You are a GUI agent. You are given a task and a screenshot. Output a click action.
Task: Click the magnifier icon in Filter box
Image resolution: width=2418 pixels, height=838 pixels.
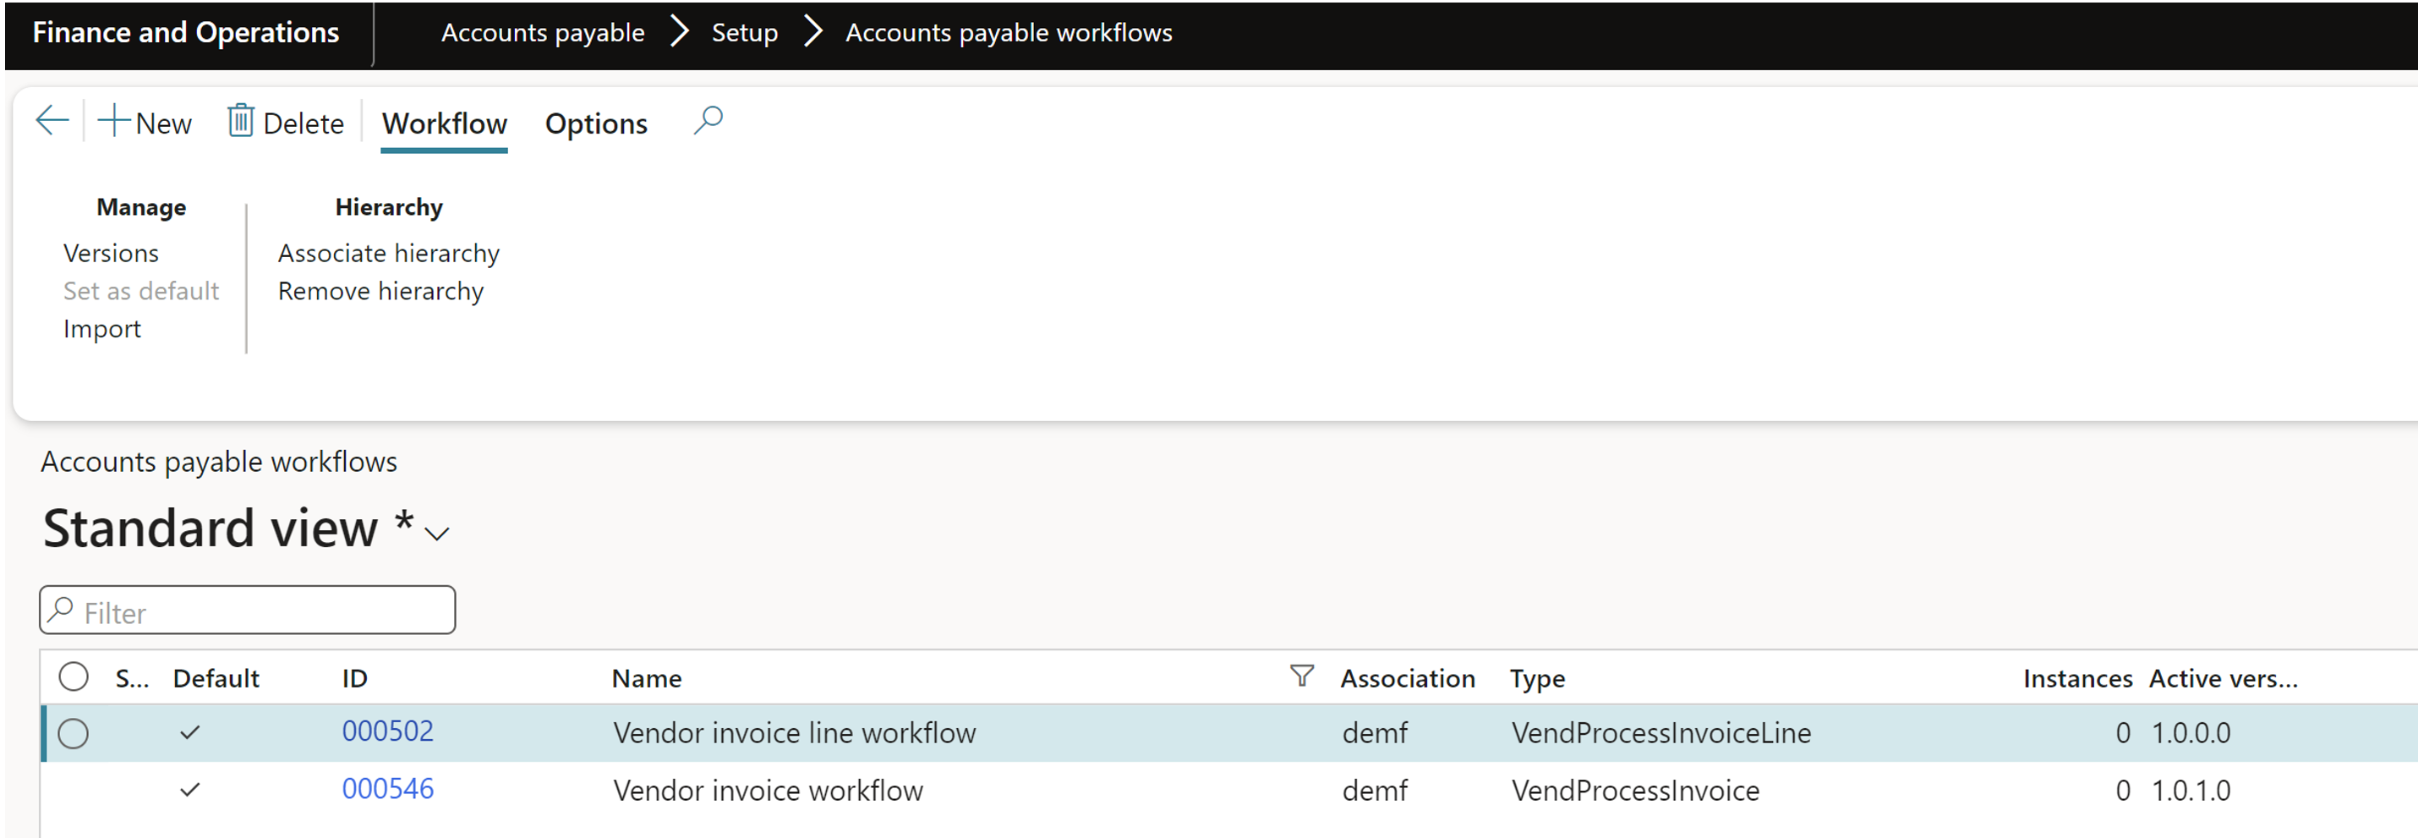click(x=61, y=610)
